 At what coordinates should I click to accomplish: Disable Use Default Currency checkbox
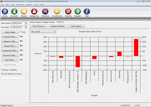[2, 74]
